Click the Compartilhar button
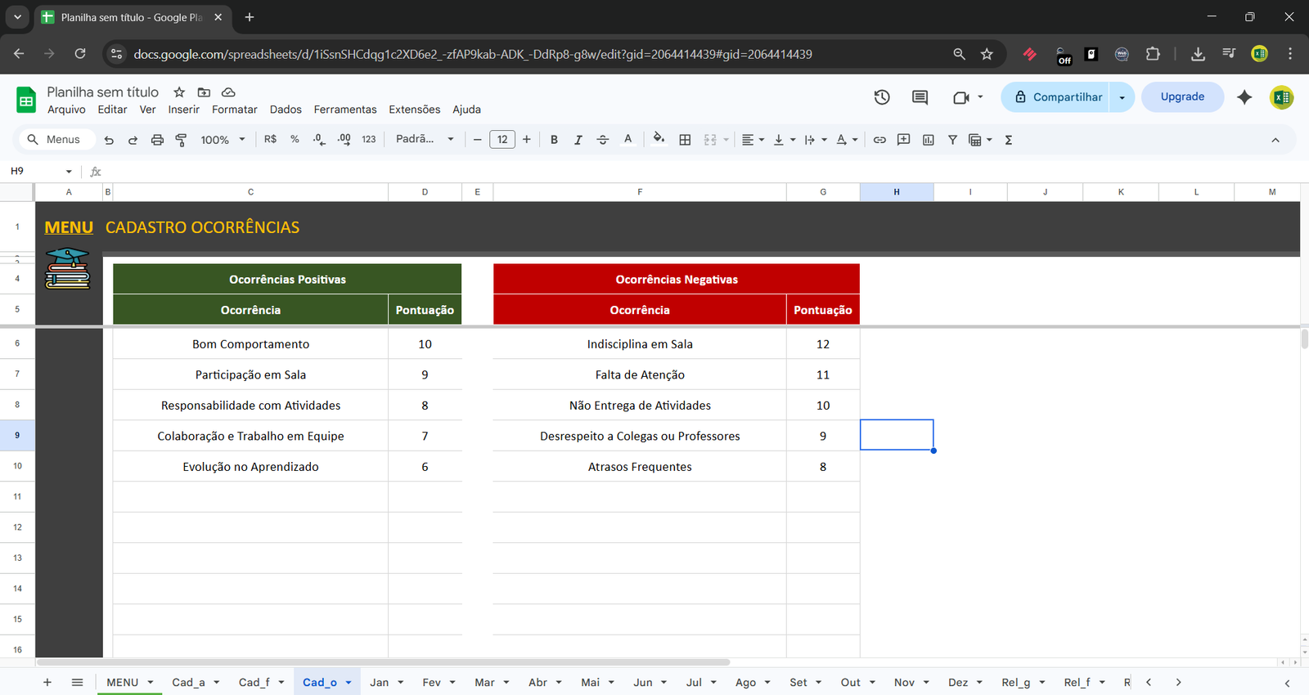This screenshot has width=1309, height=695. [x=1057, y=97]
